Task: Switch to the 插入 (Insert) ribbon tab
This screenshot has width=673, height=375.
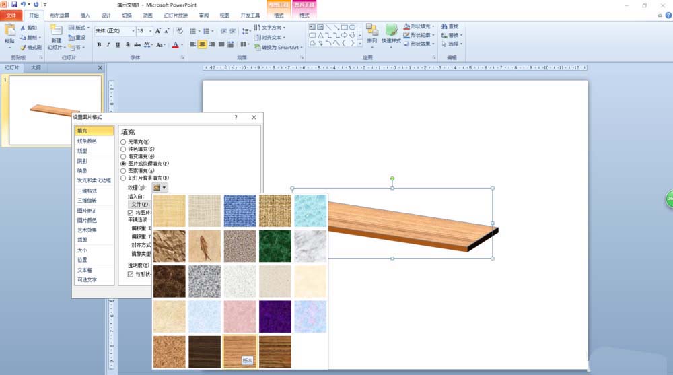Action: pos(85,15)
